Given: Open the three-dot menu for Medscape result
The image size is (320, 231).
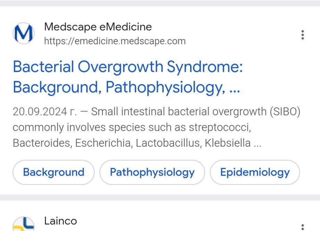Looking at the screenshot, I should (303, 35).
